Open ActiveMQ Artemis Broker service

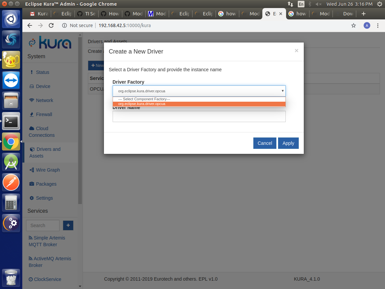point(50,262)
